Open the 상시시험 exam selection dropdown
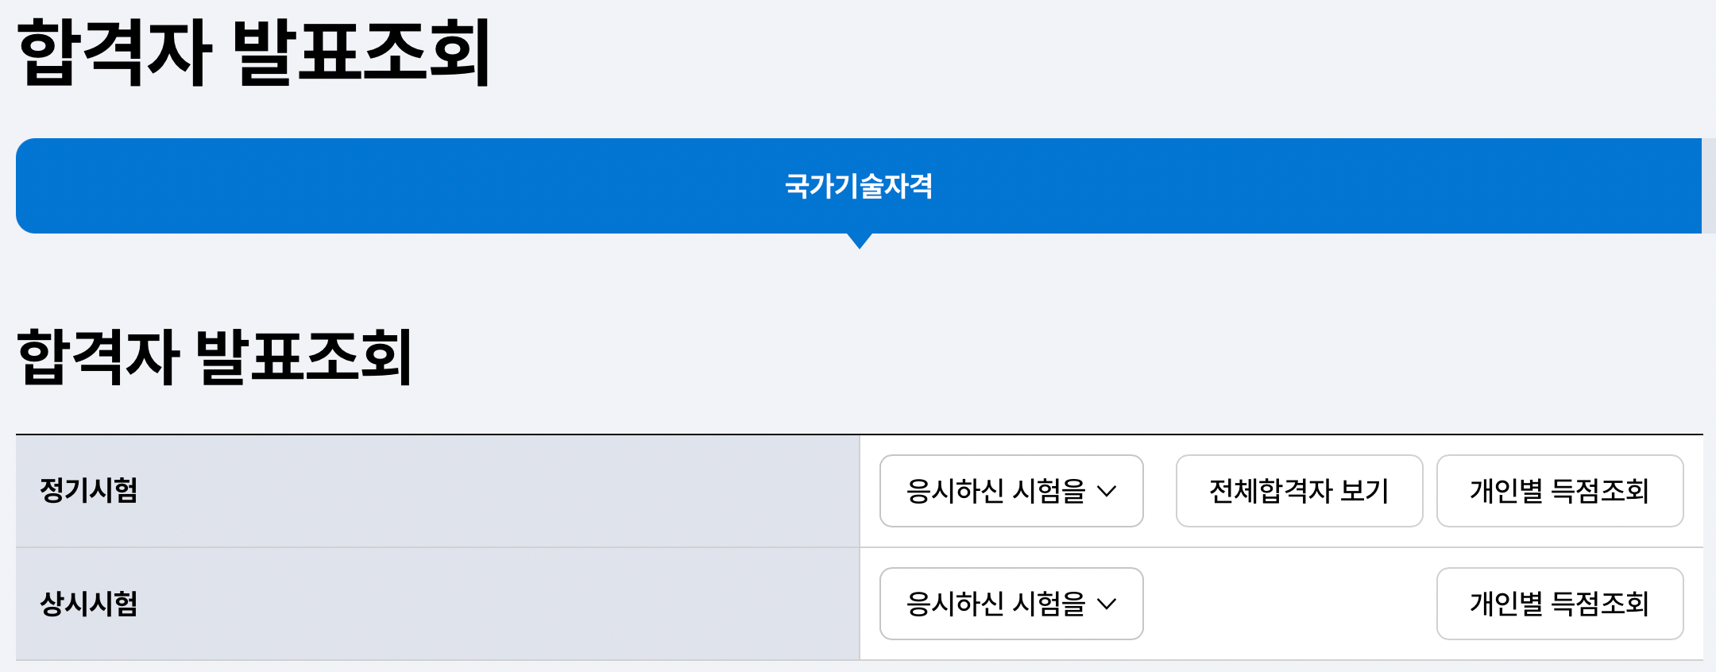The height and width of the screenshot is (672, 1716). [x=1011, y=604]
